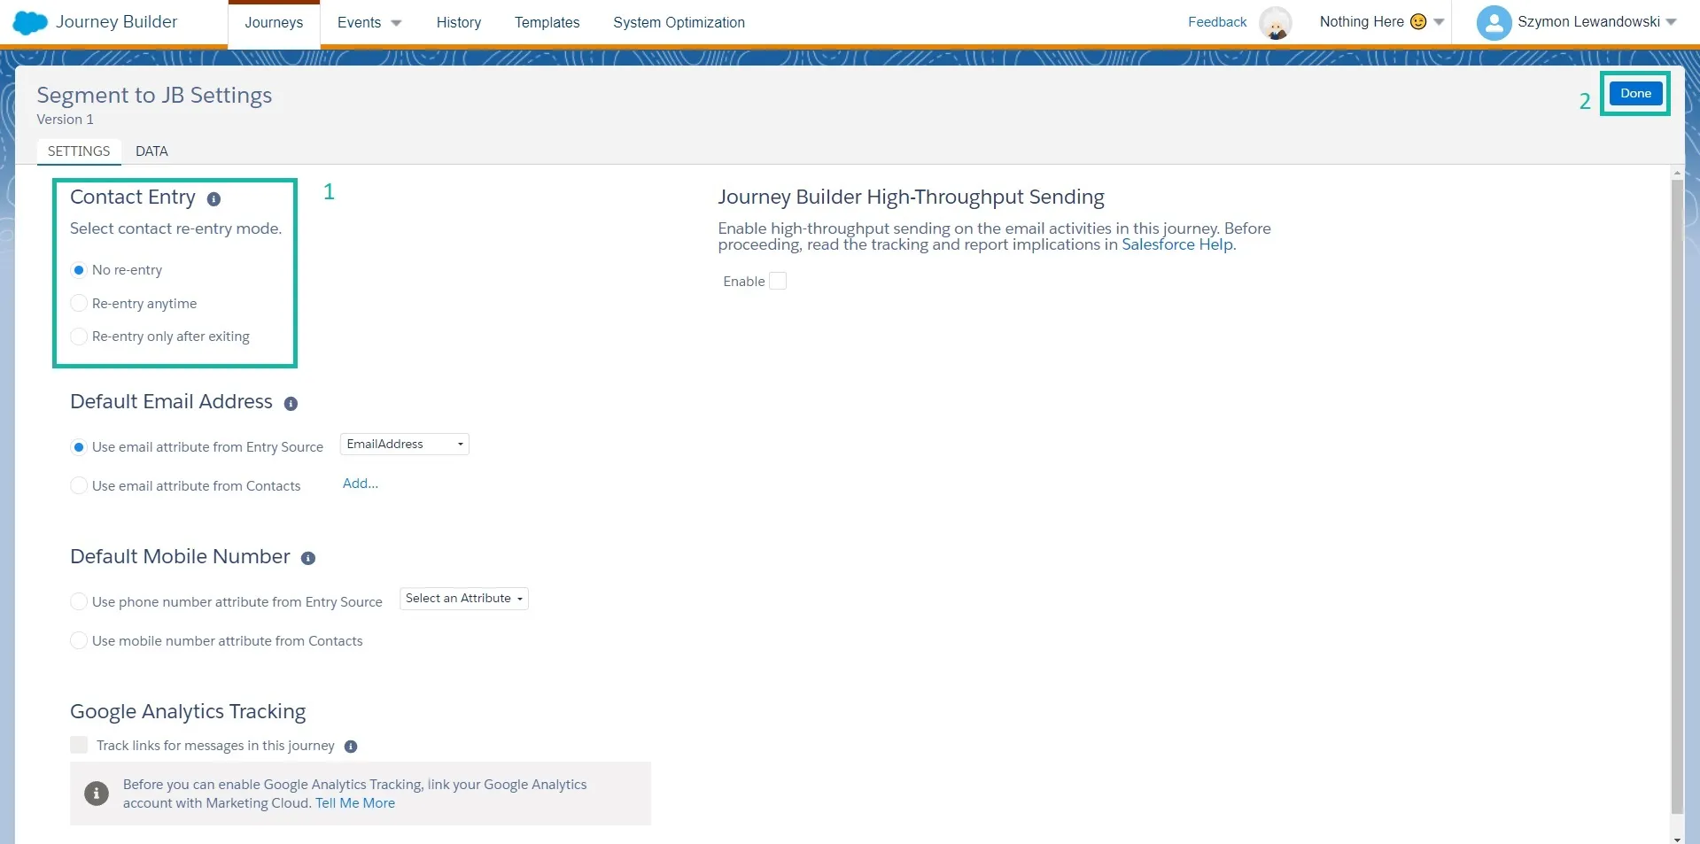1700x844 pixels.
Task: Click the smiley emoji next to Nothing Here
Action: pyautogui.click(x=1417, y=19)
